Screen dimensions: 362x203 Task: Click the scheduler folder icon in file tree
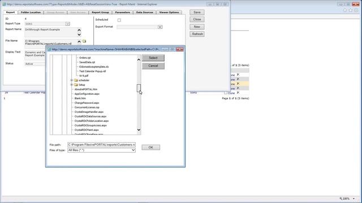tap(76, 80)
